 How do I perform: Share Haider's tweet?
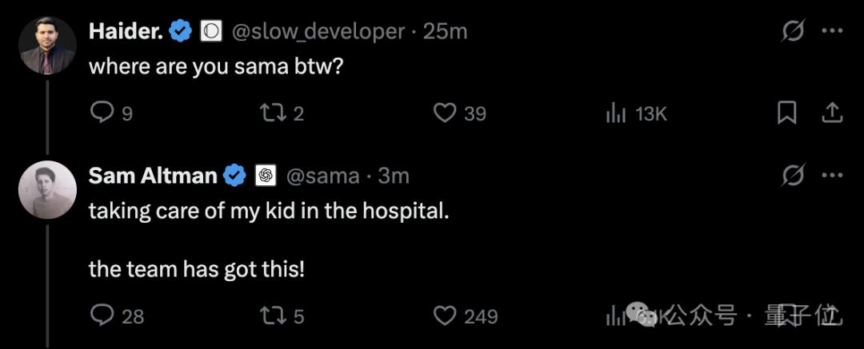[832, 113]
